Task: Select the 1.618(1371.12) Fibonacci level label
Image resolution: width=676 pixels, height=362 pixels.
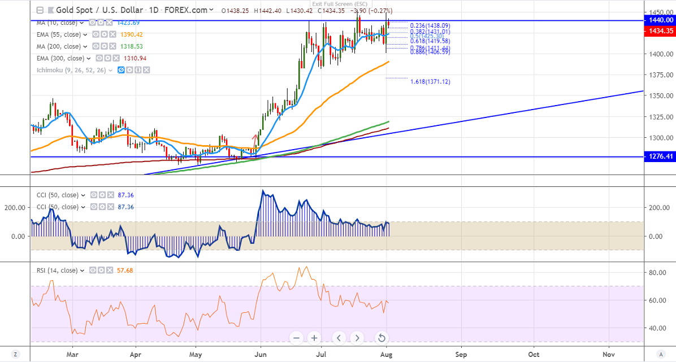Action: click(430, 81)
